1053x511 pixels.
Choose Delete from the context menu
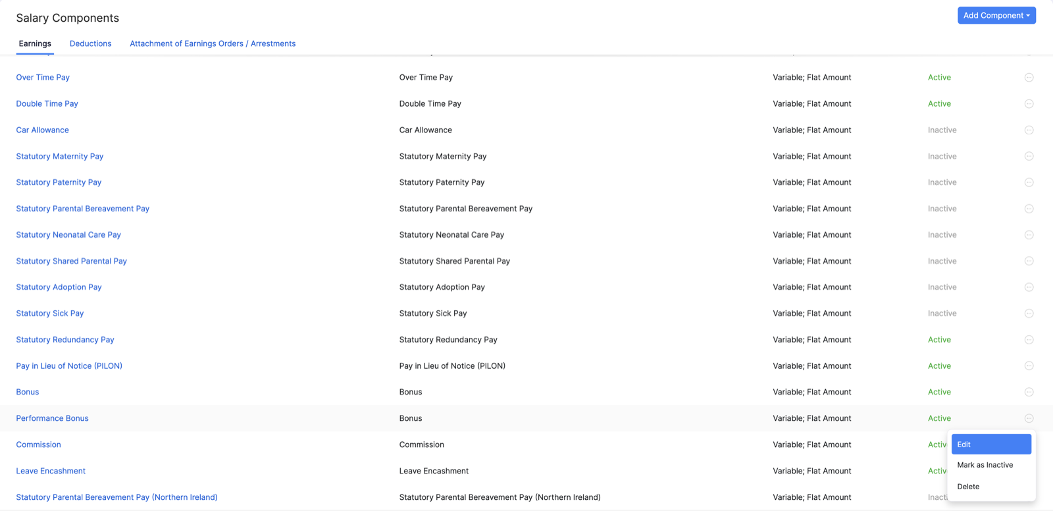[x=991, y=487]
